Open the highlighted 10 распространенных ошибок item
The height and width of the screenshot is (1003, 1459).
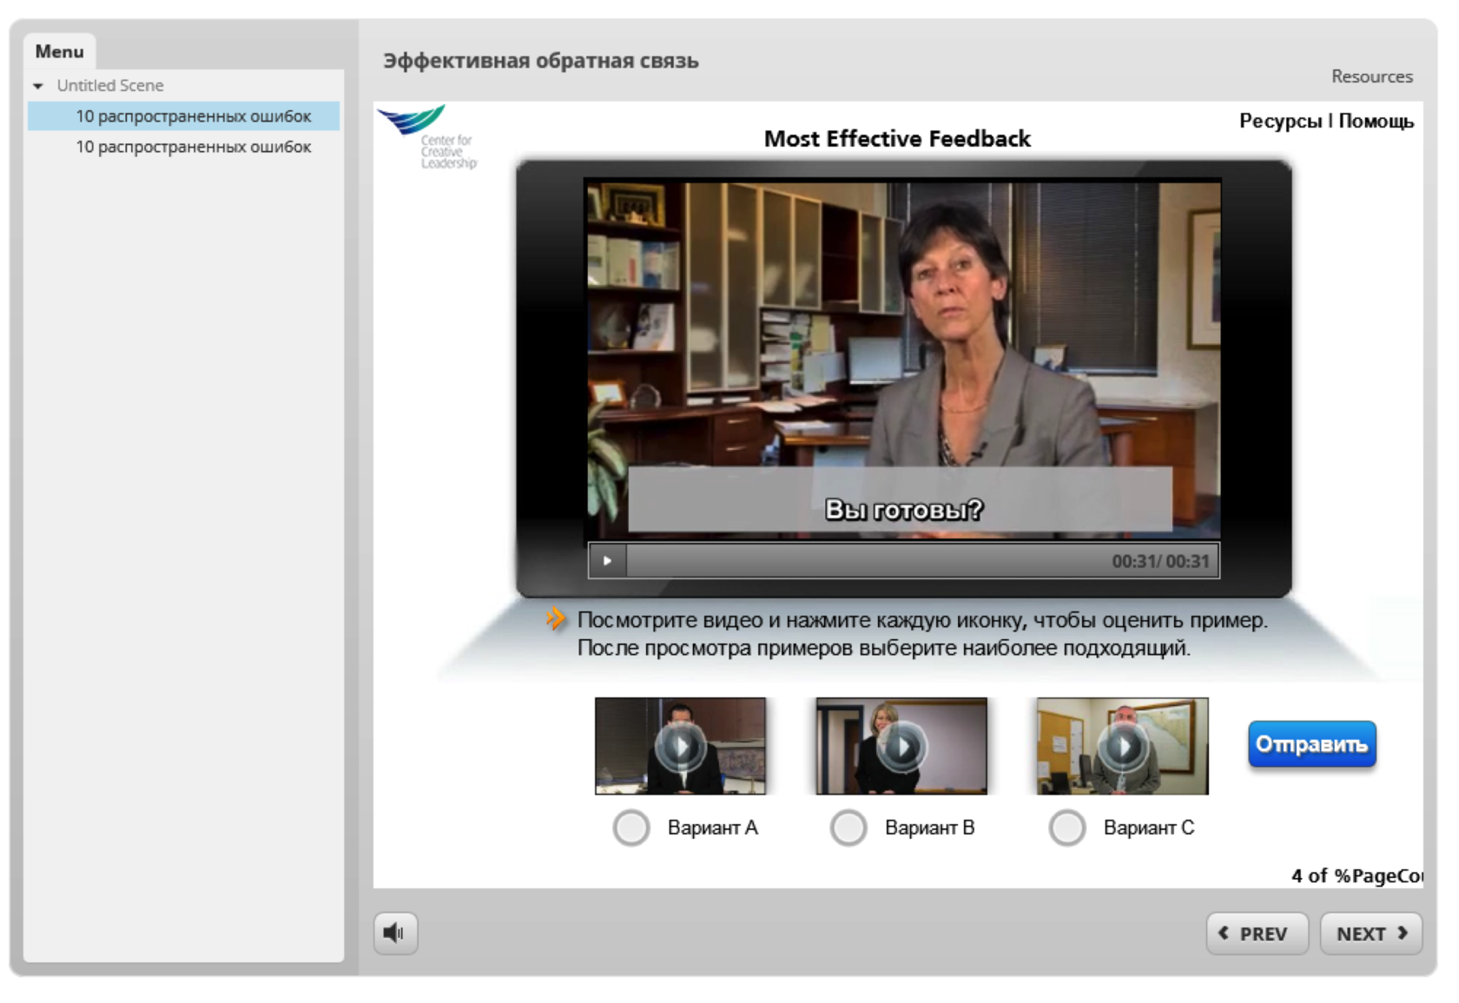(x=183, y=116)
